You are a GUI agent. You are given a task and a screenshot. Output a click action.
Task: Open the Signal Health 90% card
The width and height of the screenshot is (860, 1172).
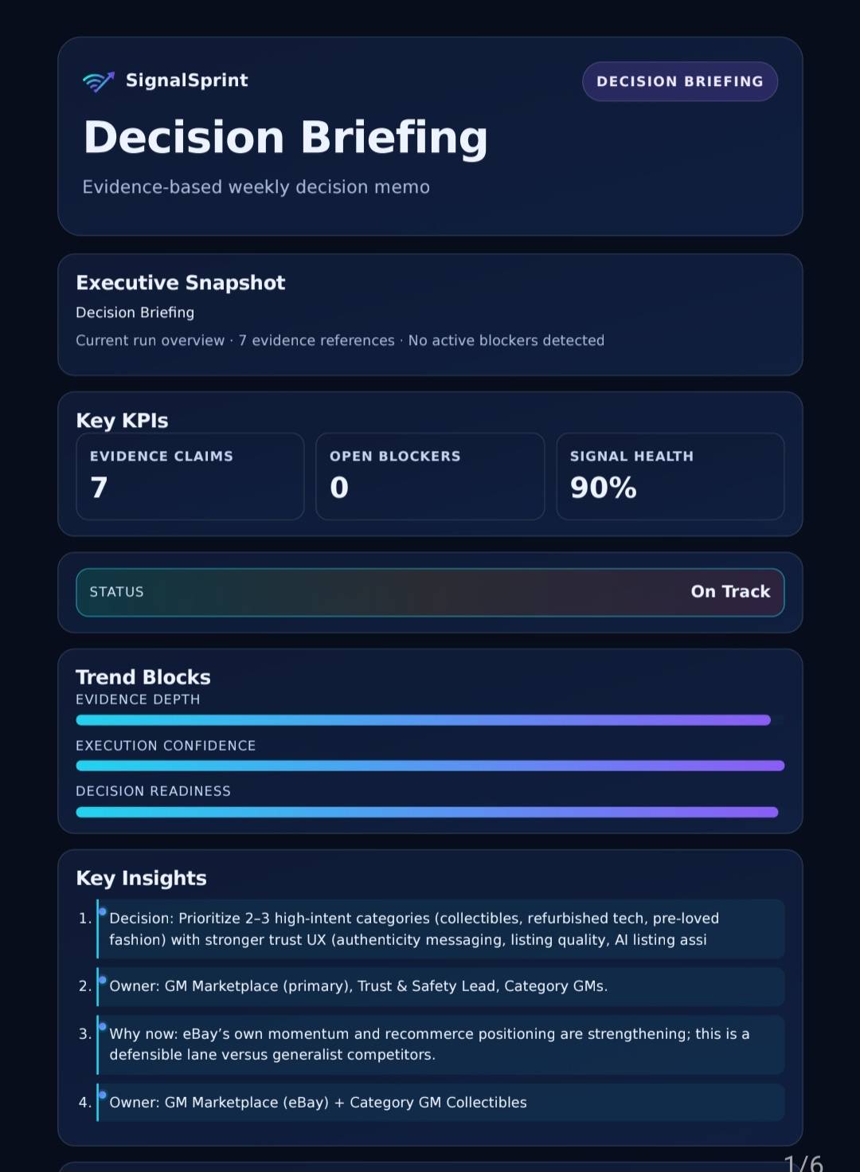pos(670,476)
